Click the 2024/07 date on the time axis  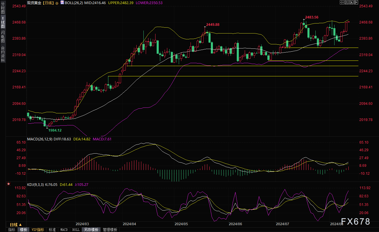282,224
